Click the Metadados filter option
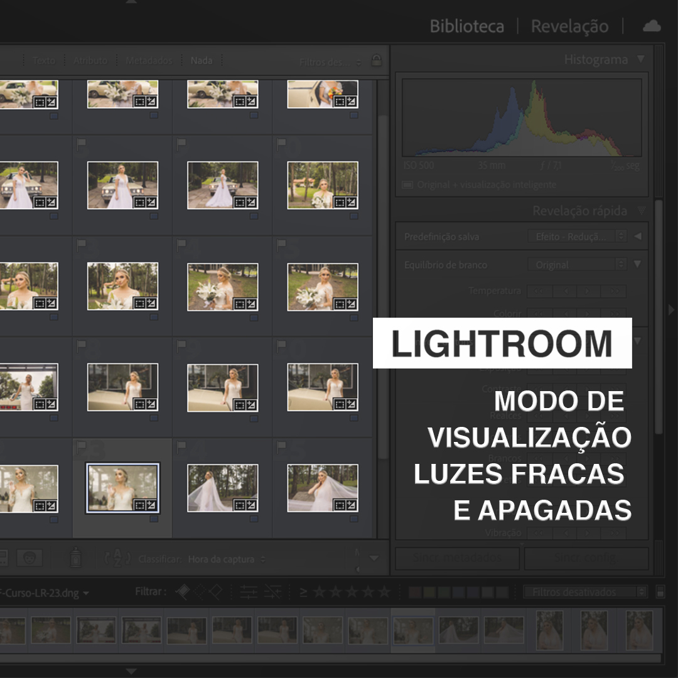The image size is (678, 678). click(148, 61)
